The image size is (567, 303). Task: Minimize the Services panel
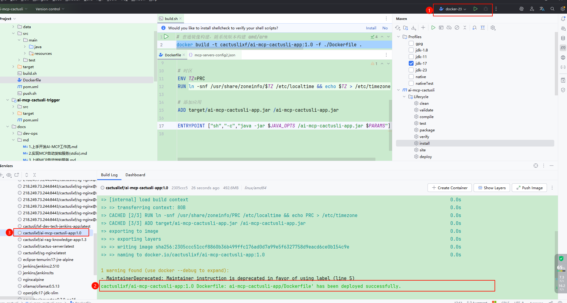552,166
